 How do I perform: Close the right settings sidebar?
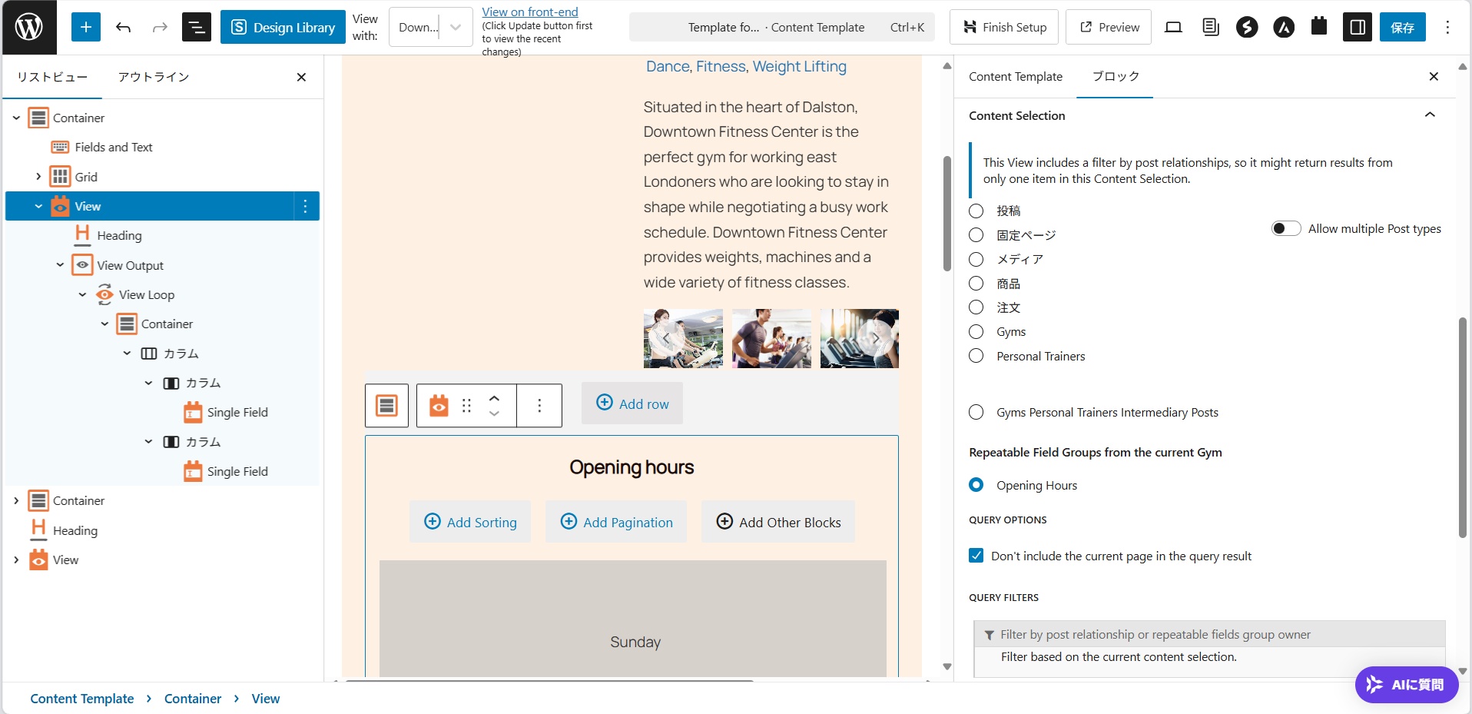coord(1434,76)
